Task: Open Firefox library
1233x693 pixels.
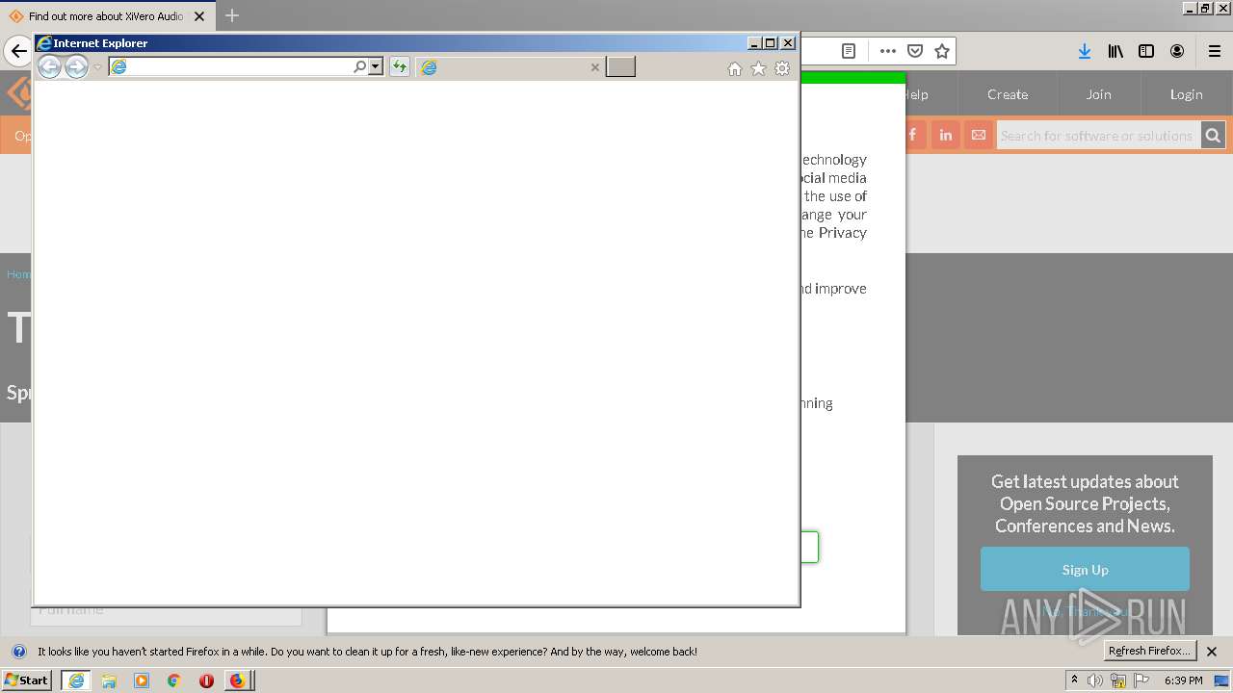Action: (x=1115, y=51)
